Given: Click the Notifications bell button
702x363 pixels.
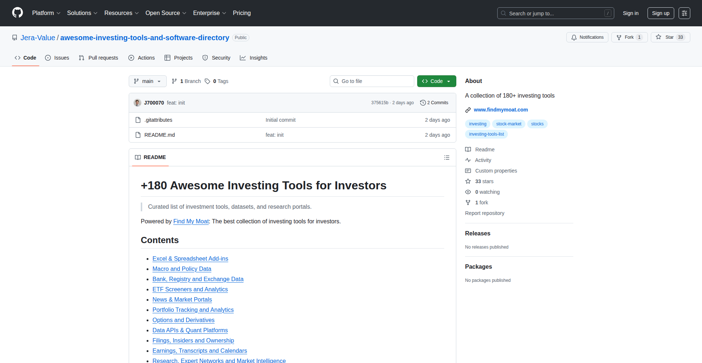Looking at the screenshot, I should 587,37.
